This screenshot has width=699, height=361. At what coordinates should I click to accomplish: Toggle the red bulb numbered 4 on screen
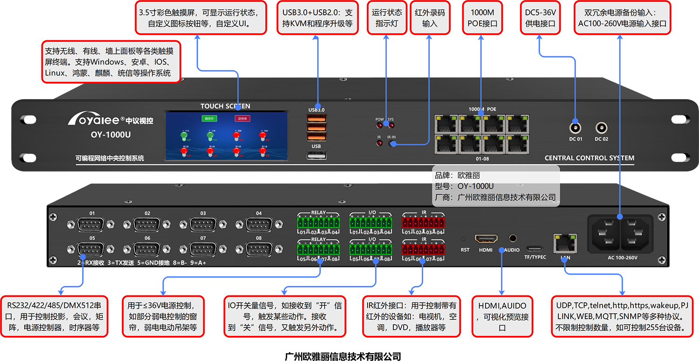coord(263,136)
